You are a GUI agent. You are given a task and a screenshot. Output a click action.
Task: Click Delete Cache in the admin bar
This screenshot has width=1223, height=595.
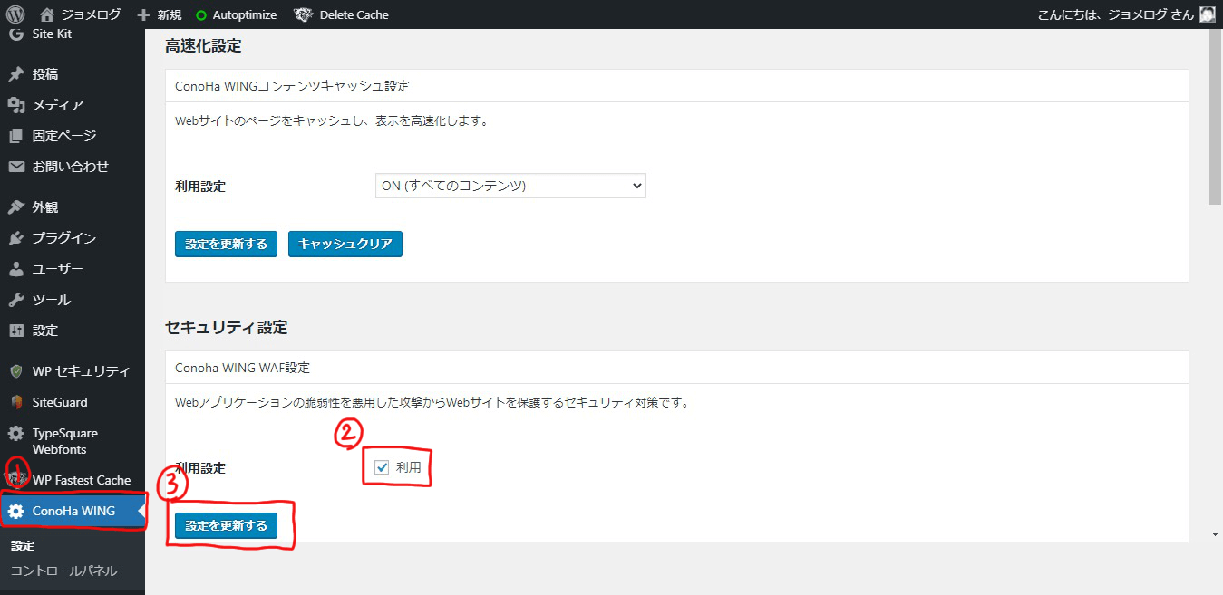[x=354, y=14]
